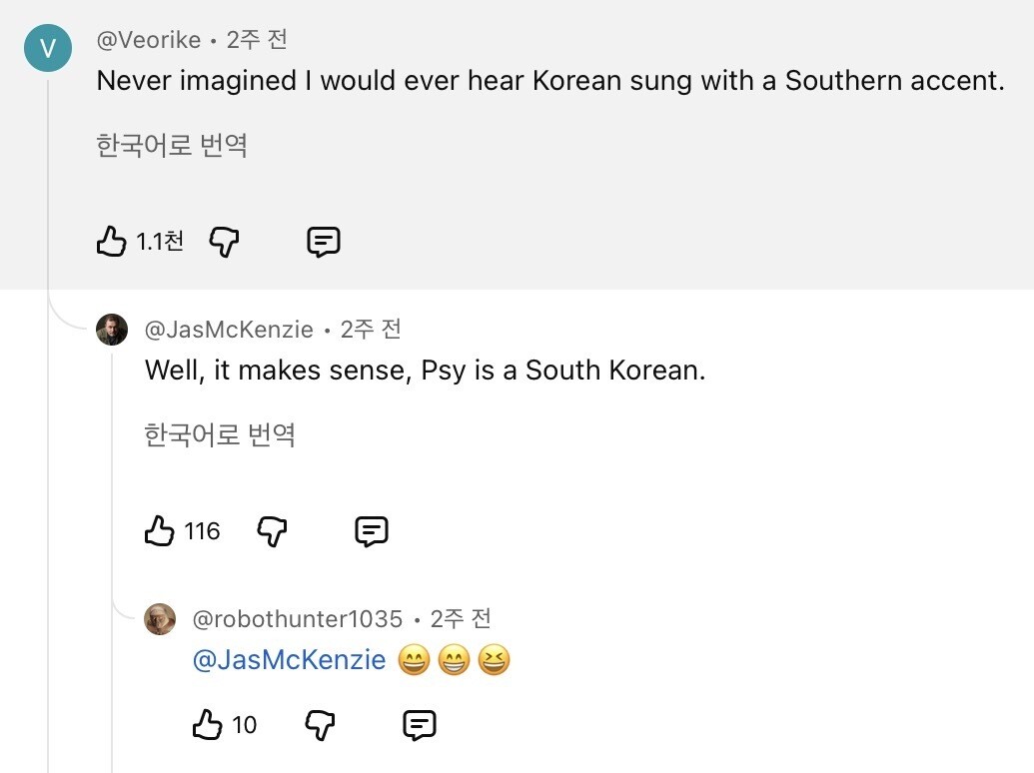Image resolution: width=1034 pixels, height=773 pixels.
Task: Open @robothunter1035's avatar picture
Action: 160,619
